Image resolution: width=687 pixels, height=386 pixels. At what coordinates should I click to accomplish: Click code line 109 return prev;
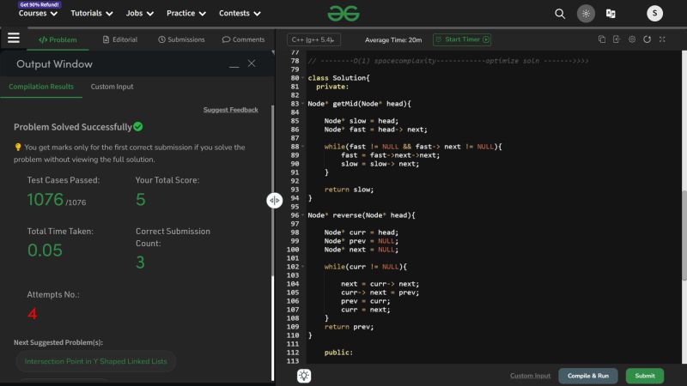pyautogui.click(x=349, y=327)
